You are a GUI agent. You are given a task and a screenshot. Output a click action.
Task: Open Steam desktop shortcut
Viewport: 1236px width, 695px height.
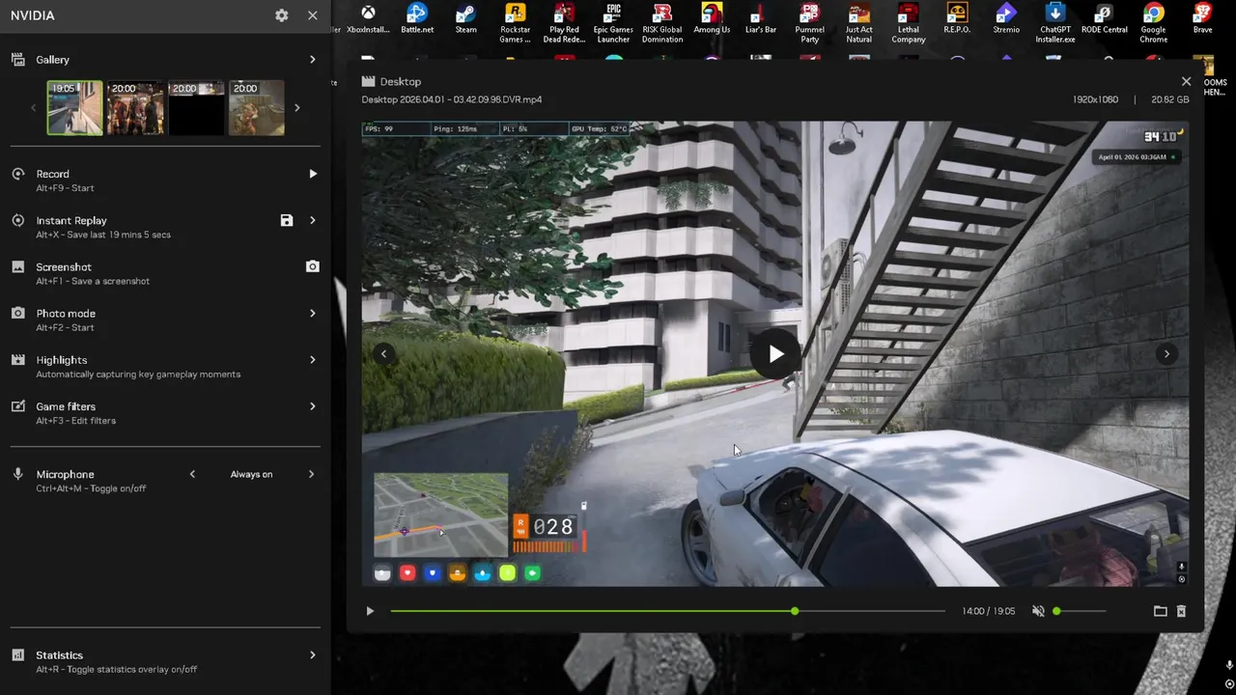(465, 19)
